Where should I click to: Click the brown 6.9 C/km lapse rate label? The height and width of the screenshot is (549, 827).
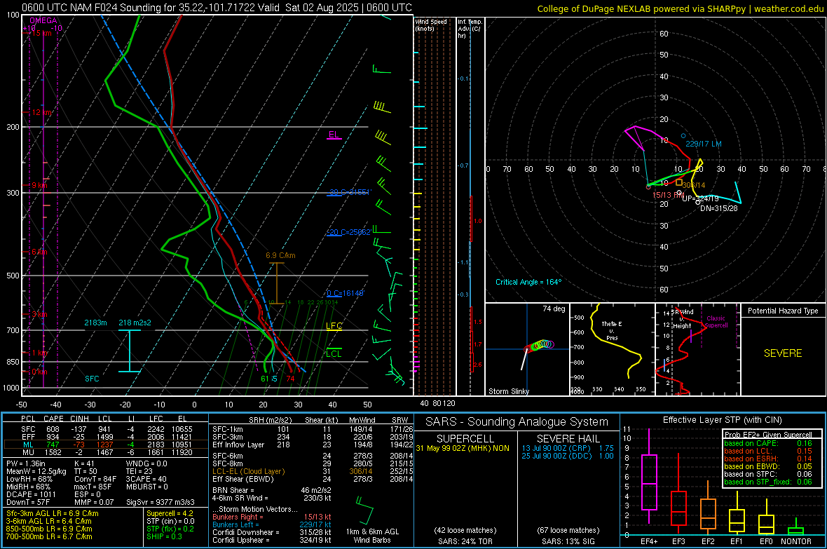pos(280,255)
